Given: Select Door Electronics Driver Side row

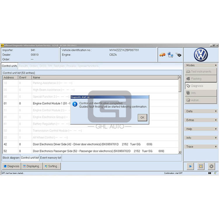Looking at the screenshot, I should pos(91,144).
